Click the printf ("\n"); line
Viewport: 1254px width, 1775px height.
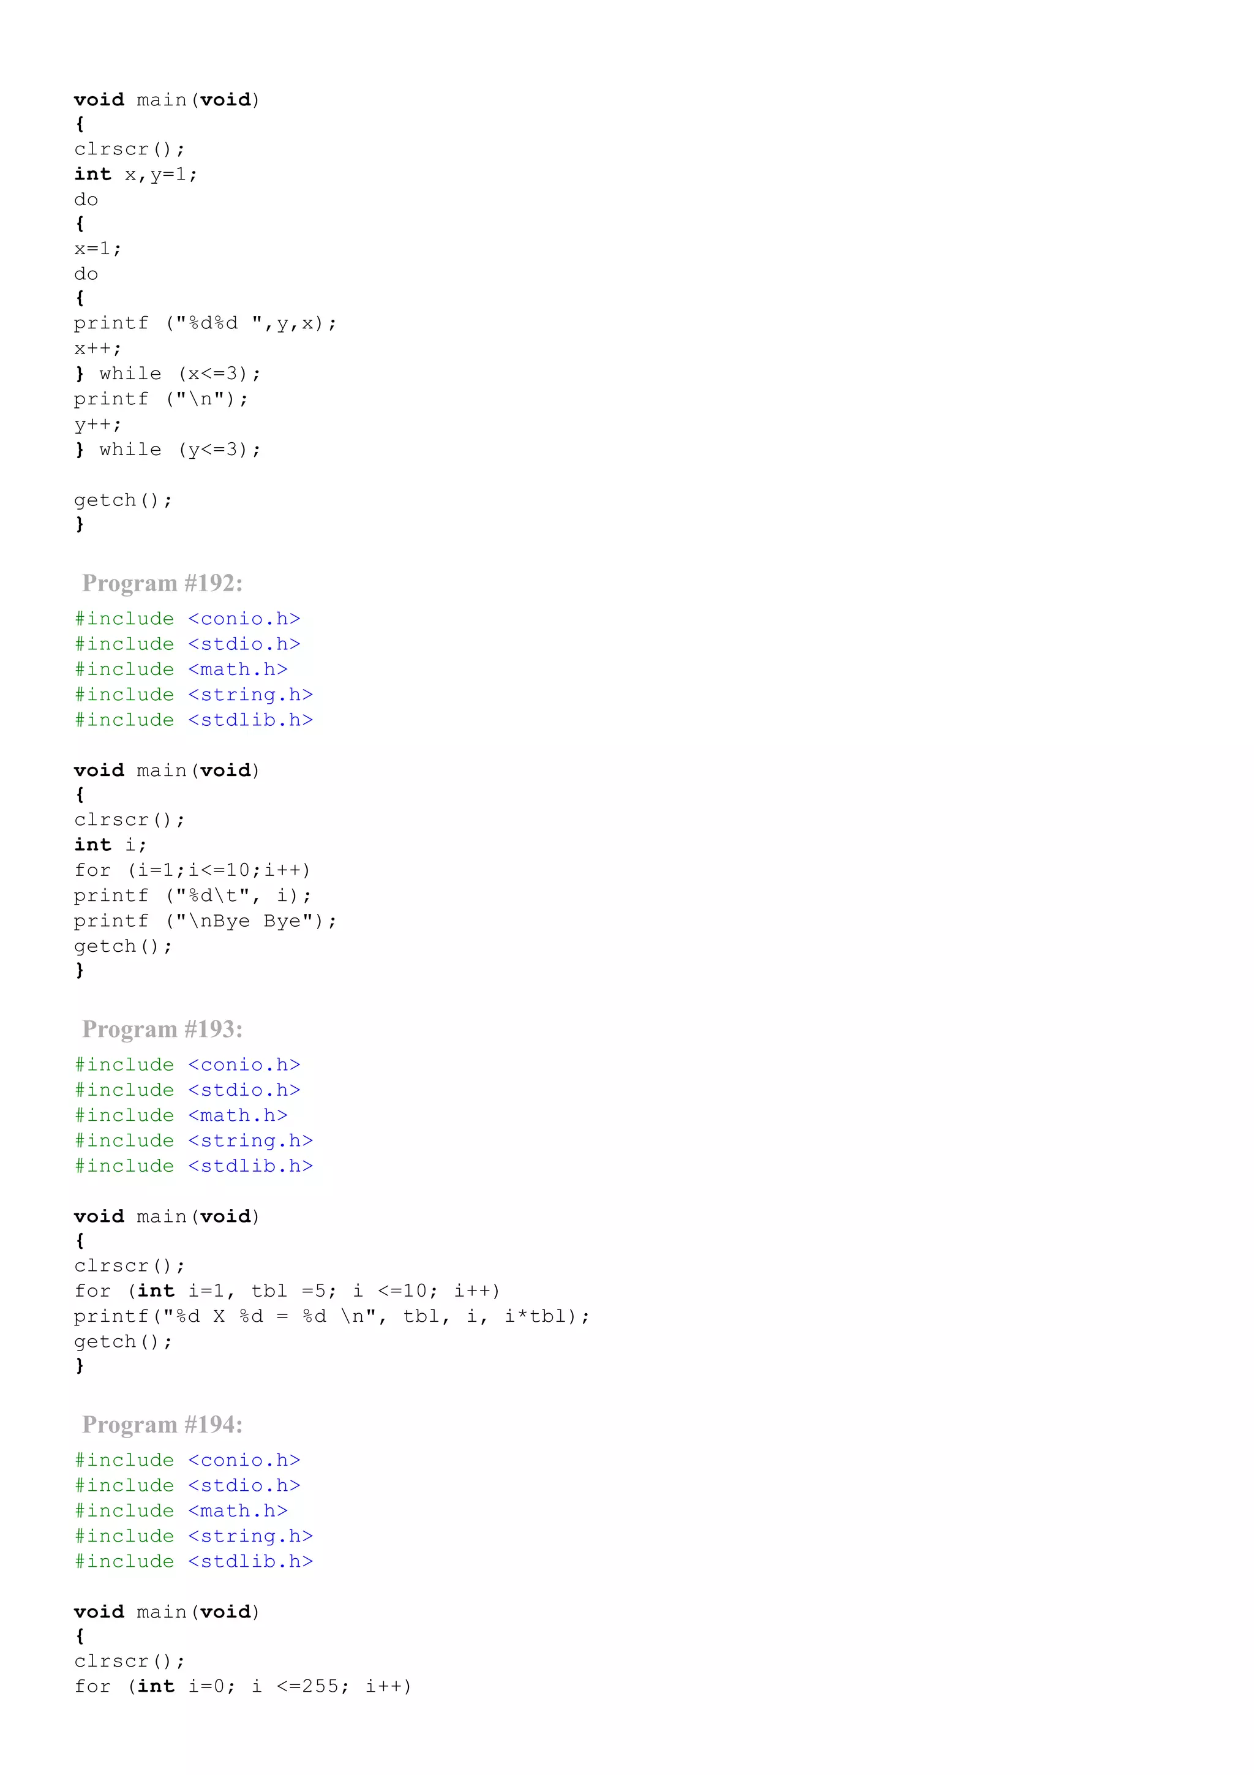(162, 399)
